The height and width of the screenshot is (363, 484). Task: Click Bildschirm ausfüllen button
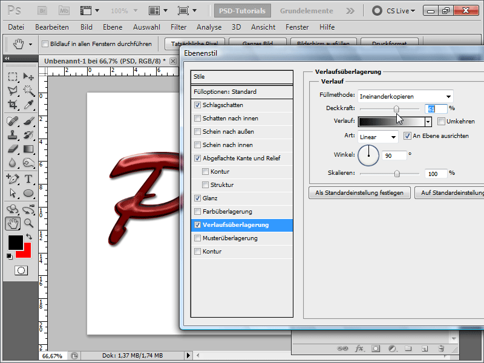point(323,43)
